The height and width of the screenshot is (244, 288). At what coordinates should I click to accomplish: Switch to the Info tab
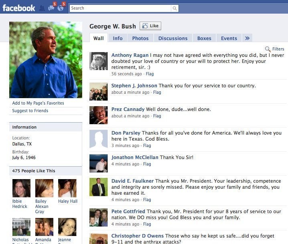pyautogui.click(x=118, y=38)
